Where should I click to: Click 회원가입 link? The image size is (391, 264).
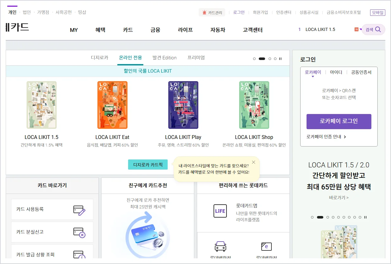pyautogui.click(x=260, y=12)
